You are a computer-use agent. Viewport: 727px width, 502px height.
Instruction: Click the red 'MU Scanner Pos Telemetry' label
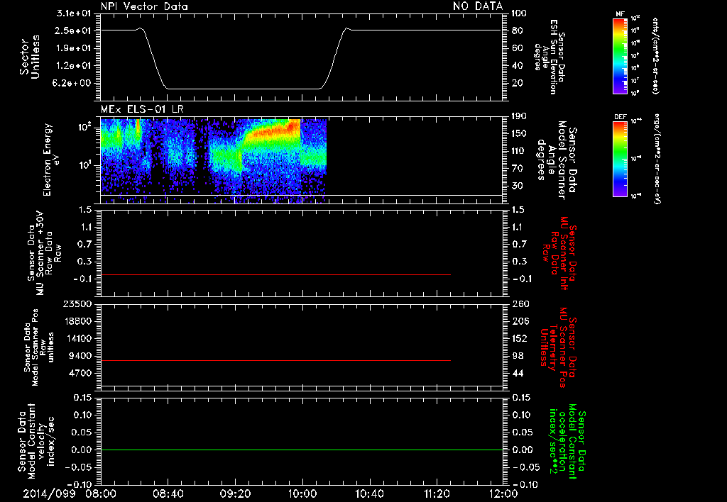click(x=558, y=347)
